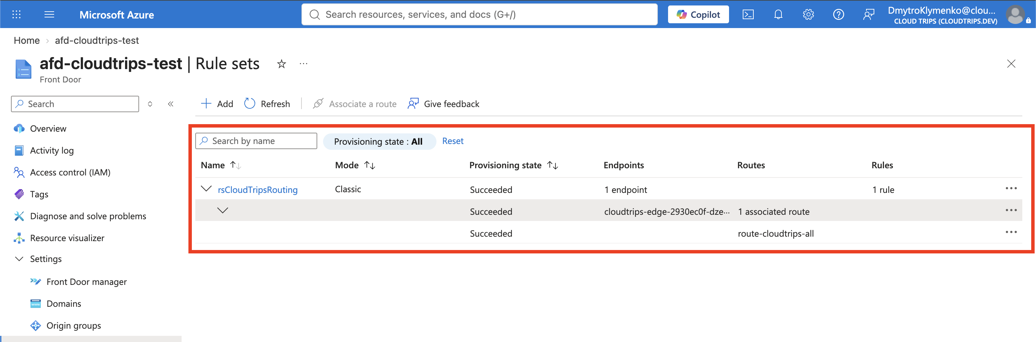Refresh the rule sets list
Viewport: 1036px width, 342px height.
click(267, 104)
